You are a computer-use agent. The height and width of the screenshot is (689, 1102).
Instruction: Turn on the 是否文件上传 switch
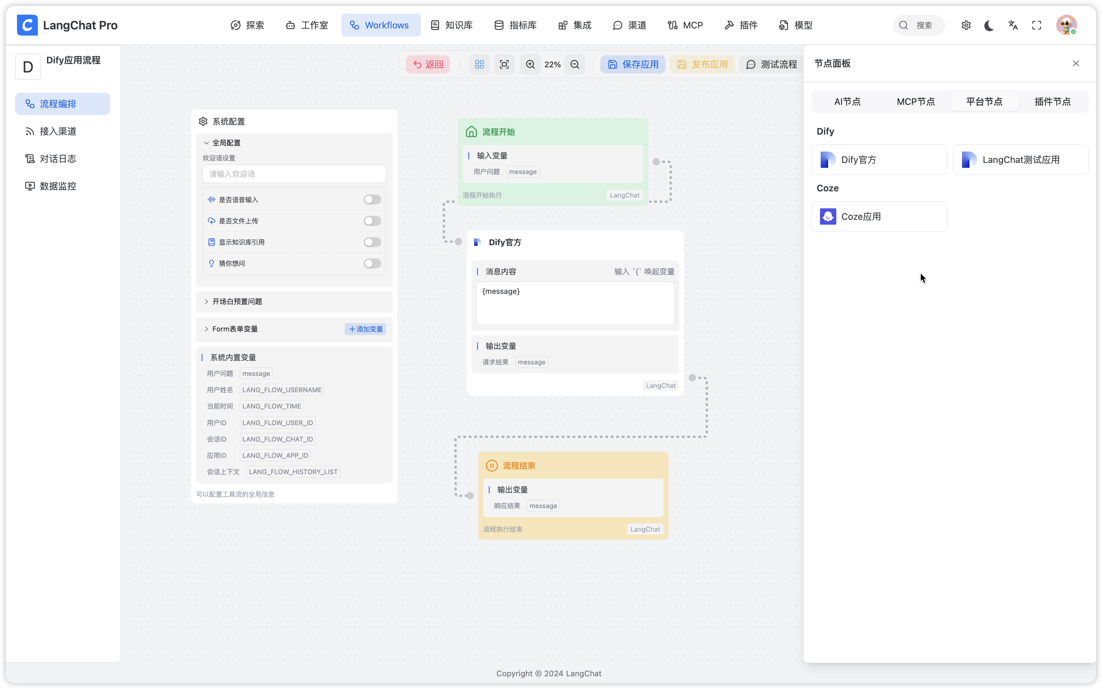point(372,221)
